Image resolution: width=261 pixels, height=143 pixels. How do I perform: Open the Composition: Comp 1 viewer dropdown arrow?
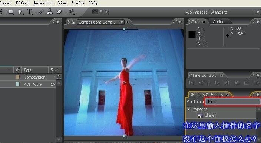pyautogui.click(x=122, y=22)
